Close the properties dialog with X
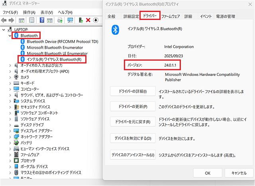Viewport: 255px width, 186px height. point(250,4)
